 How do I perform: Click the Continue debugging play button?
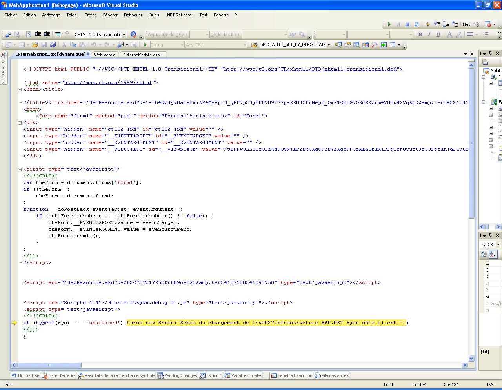tap(389, 24)
